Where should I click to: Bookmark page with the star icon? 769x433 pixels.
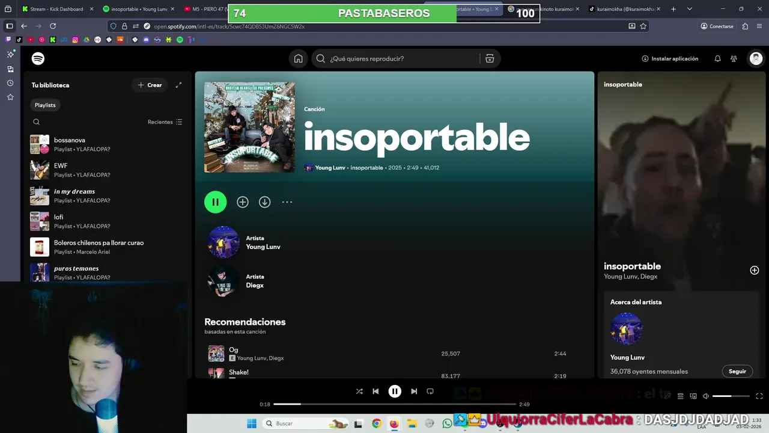point(643,26)
